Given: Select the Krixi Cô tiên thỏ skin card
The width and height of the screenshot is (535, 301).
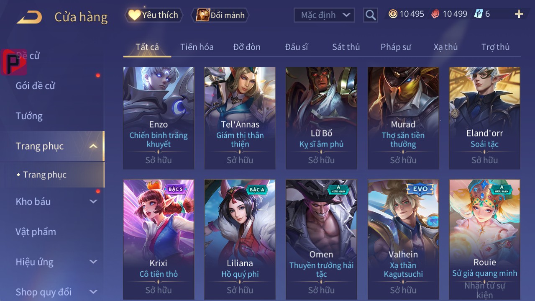Looking at the screenshot, I should tap(159, 239).
